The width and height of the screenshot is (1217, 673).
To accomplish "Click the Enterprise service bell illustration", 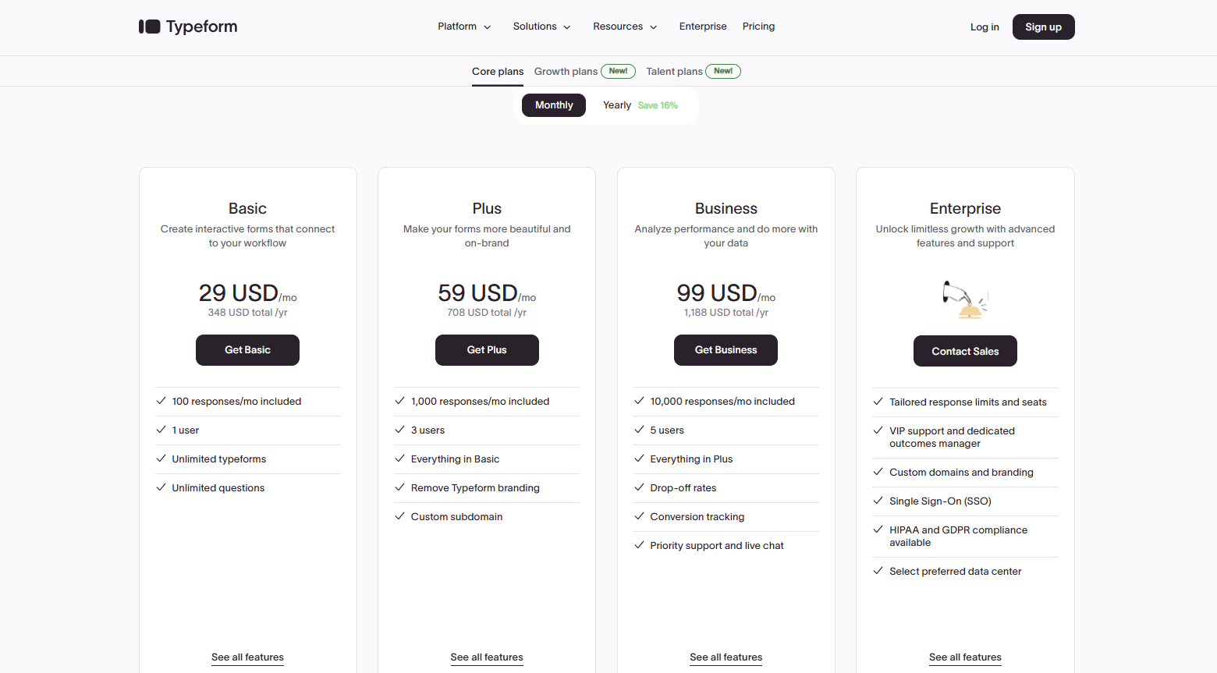I will 965,300.
